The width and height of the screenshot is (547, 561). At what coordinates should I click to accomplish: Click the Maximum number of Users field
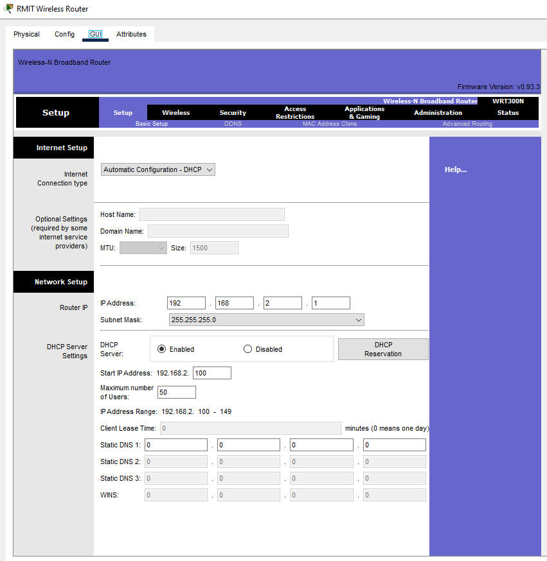pos(177,392)
